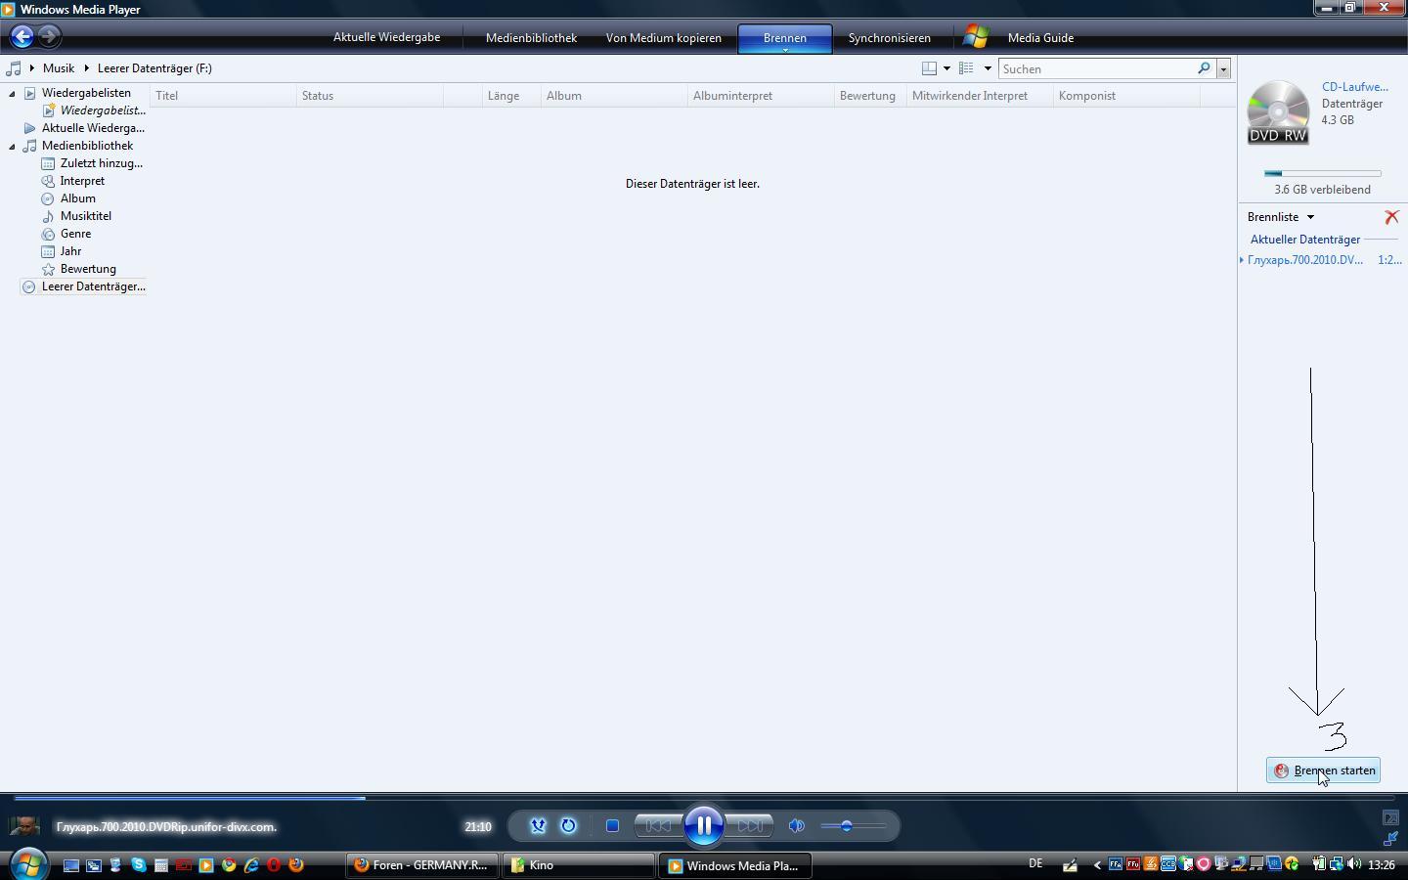Open Aktuelle Wiedergabe in the navigation tree

point(93,128)
